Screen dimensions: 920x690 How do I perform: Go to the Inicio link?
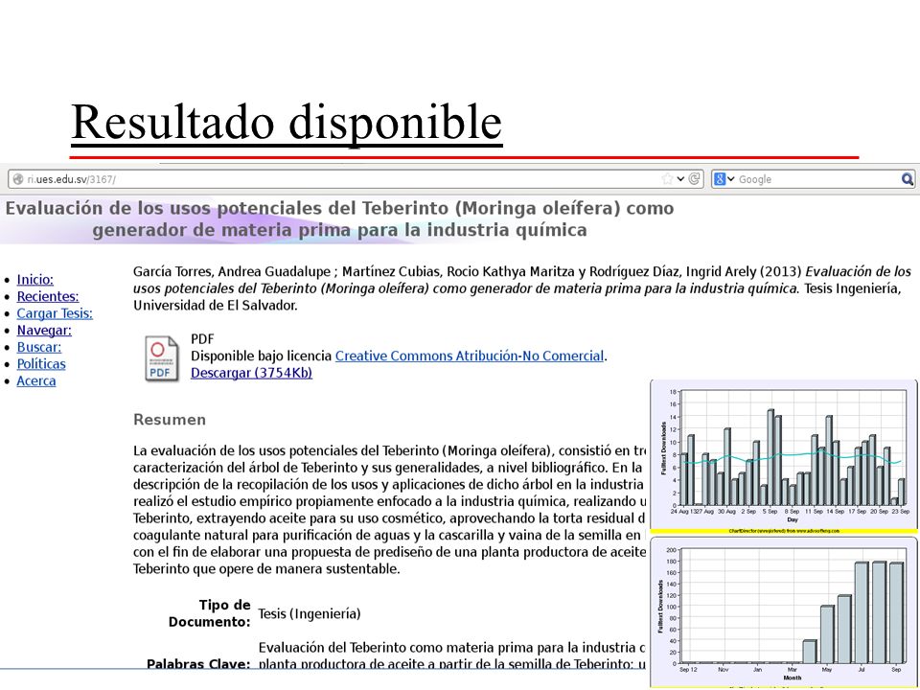click(35, 280)
